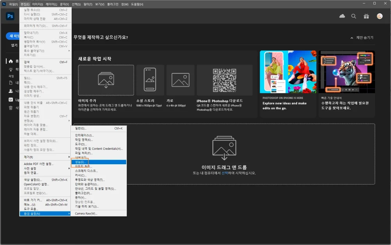The width and height of the screenshot is (391, 245).
Task: Choose Camera Raw(W)... preferences entry
Action: pyautogui.click(x=86, y=213)
